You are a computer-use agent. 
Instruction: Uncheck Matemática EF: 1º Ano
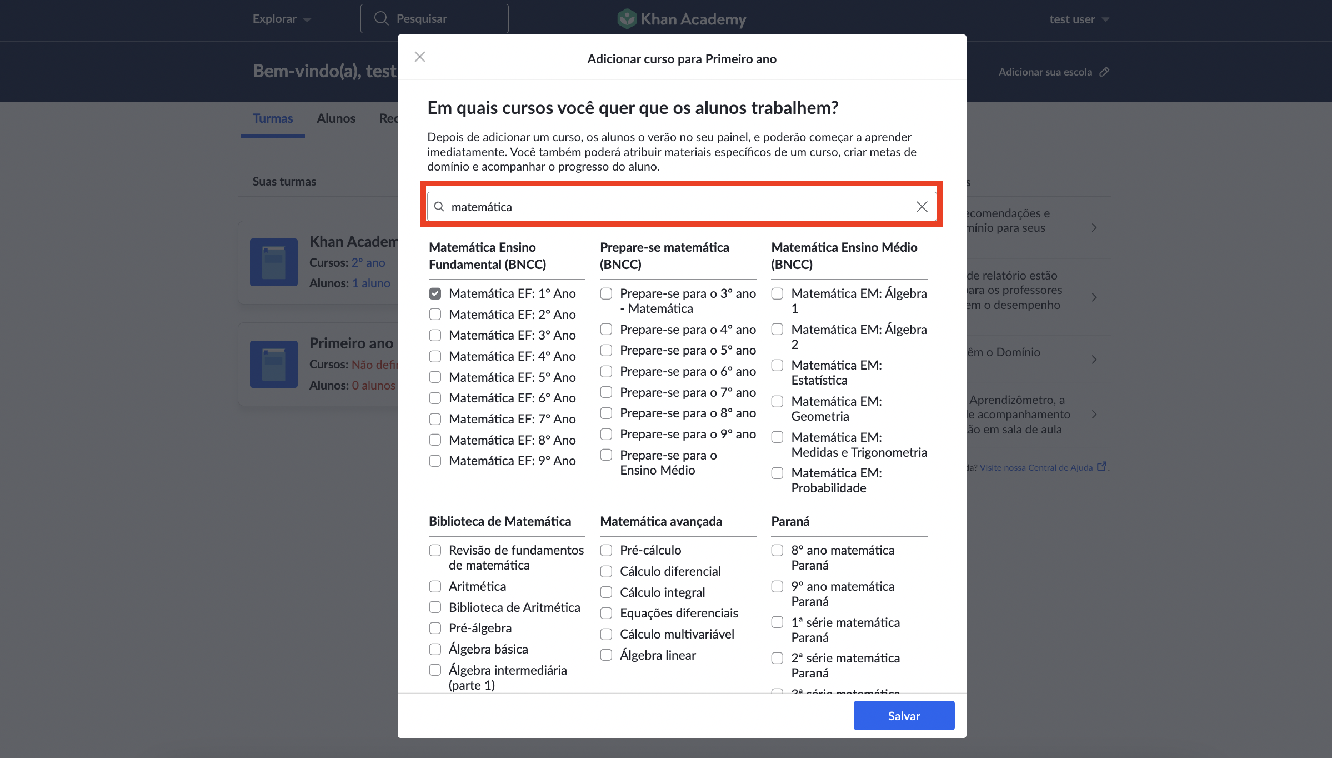pyautogui.click(x=435, y=293)
